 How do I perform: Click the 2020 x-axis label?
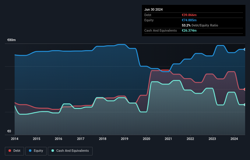click(146, 139)
